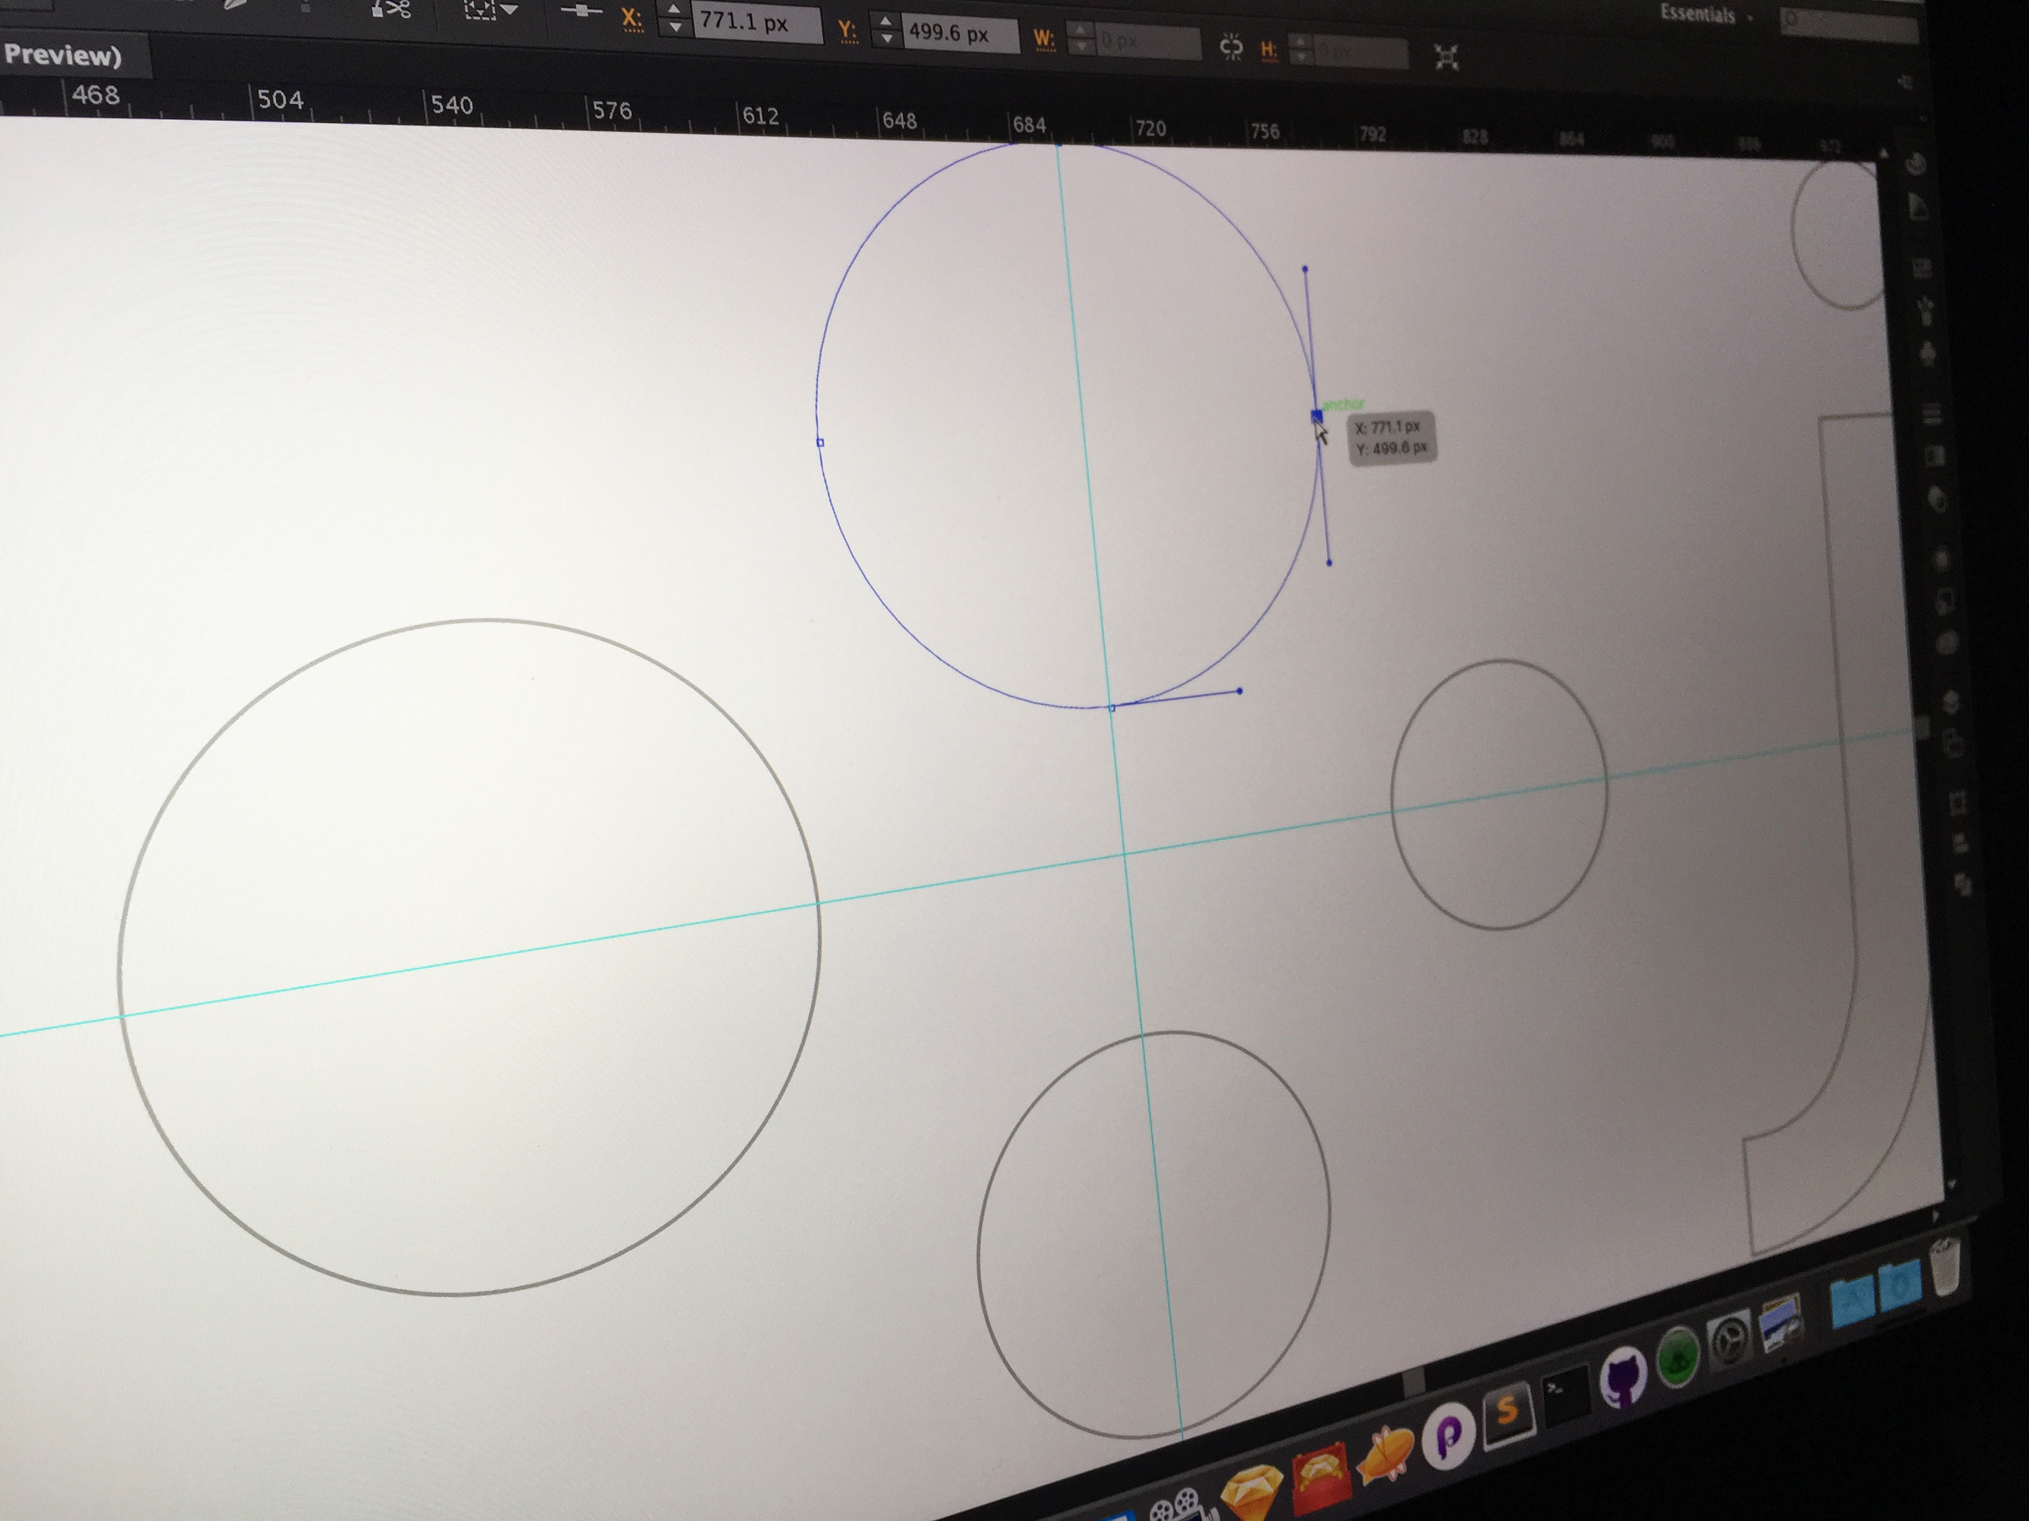Click the upper direction handle of the selected anchor

click(x=1305, y=268)
